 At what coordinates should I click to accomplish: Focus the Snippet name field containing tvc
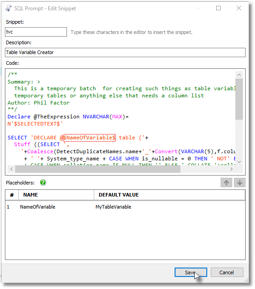36,32
